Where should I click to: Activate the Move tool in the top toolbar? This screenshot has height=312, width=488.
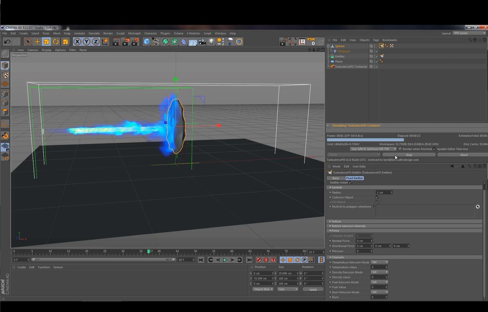(37, 42)
